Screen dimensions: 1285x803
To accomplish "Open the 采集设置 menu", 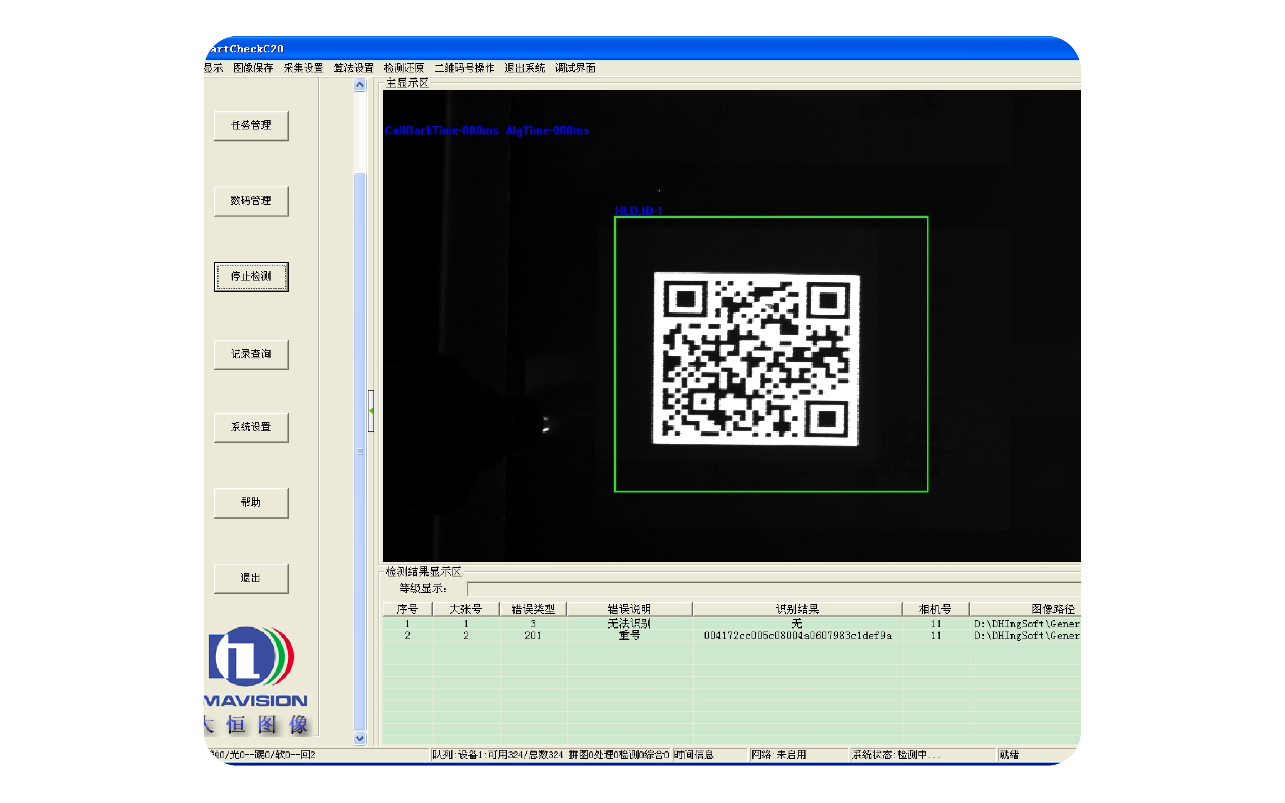I will pos(303,68).
